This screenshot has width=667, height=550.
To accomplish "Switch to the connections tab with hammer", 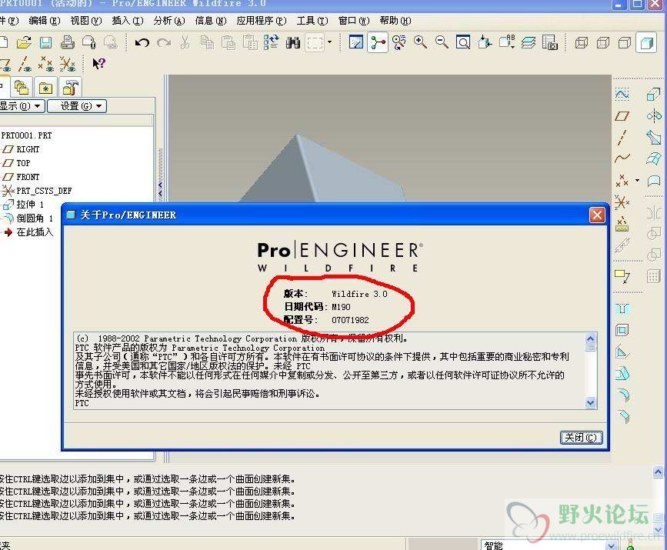I will [70, 88].
